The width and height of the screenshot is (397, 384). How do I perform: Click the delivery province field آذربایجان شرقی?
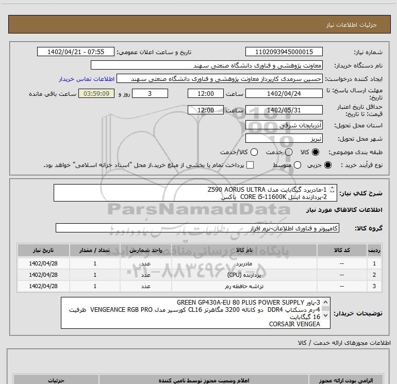pyautogui.click(x=284, y=125)
